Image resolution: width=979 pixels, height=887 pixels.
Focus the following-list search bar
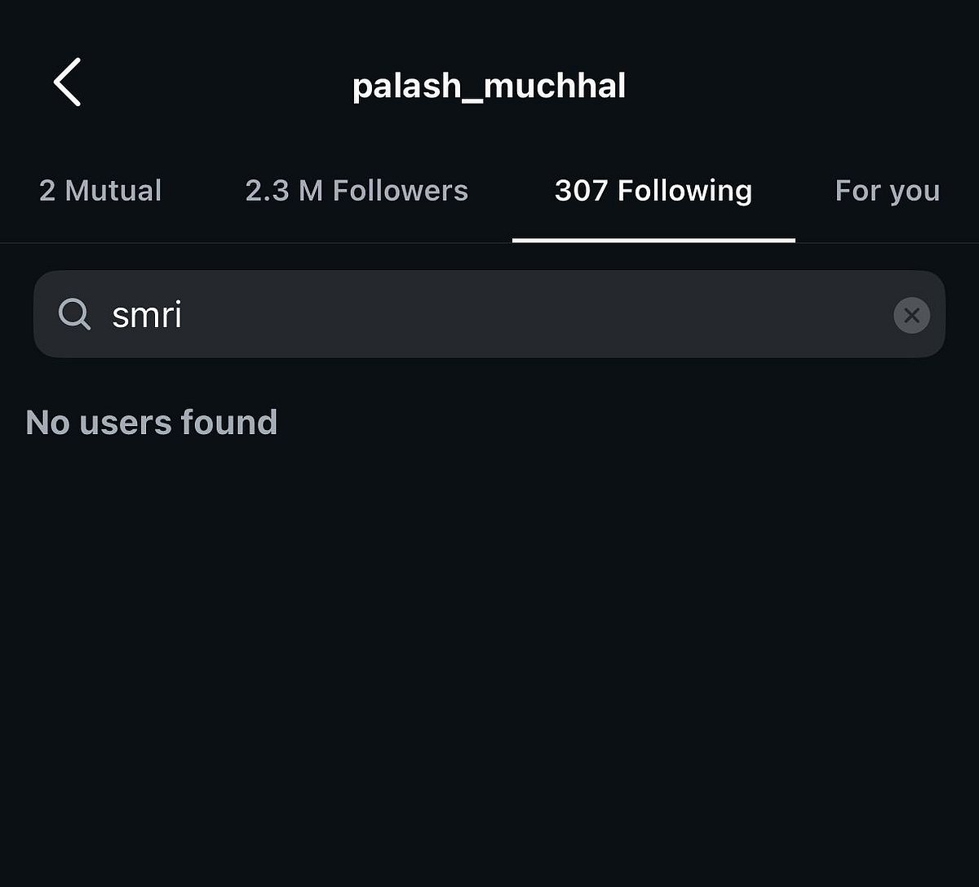(489, 314)
